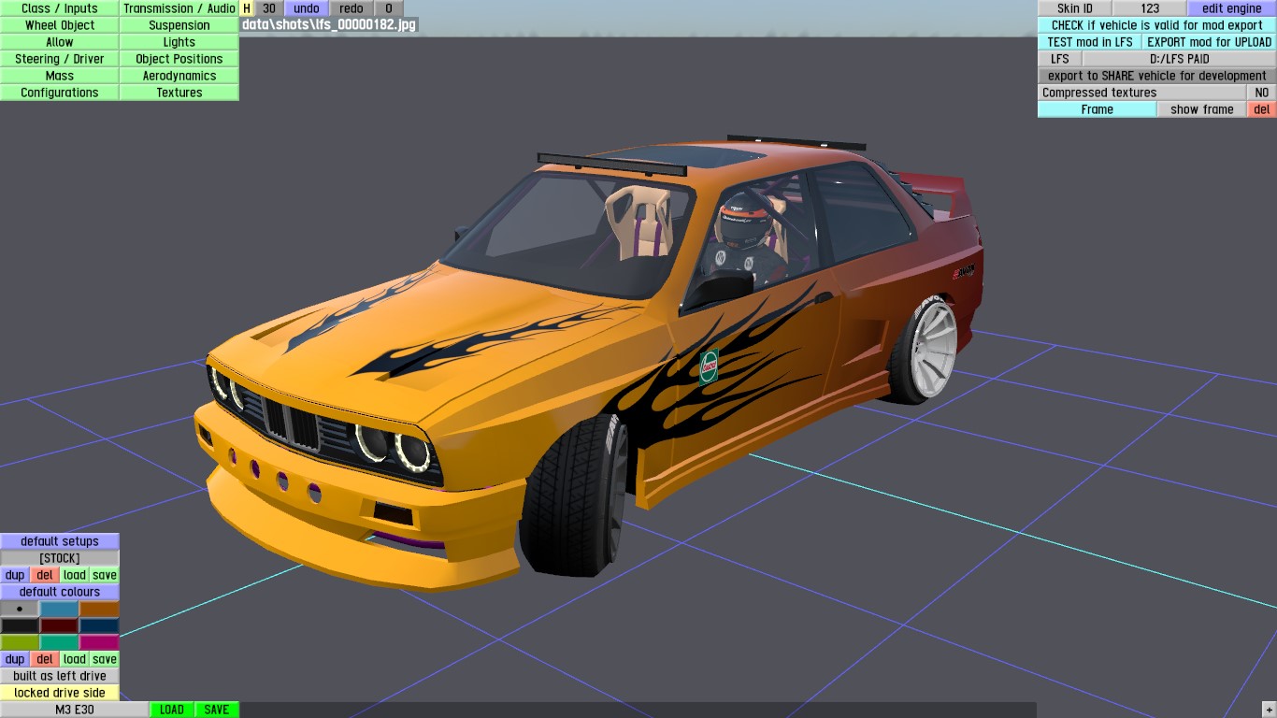The width and height of the screenshot is (1277, 718).
Task: Open the Configurations menu
Action: coord(59,93)
